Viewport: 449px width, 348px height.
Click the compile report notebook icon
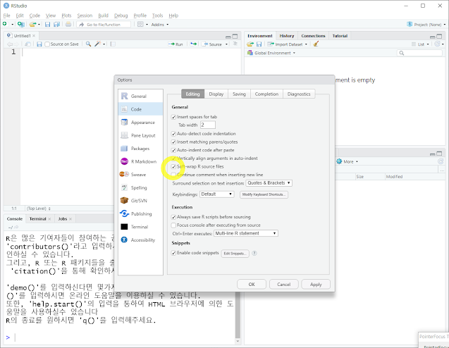pos(113,44)
